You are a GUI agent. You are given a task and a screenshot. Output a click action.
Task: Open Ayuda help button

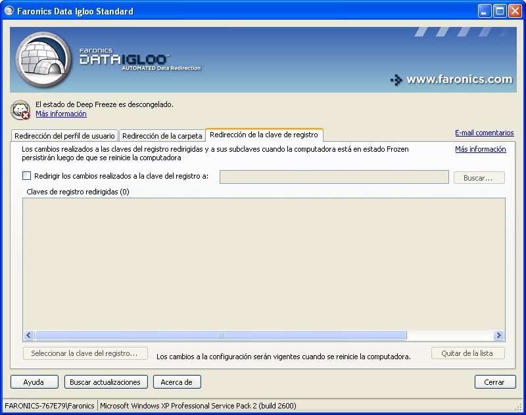point(34,382)
